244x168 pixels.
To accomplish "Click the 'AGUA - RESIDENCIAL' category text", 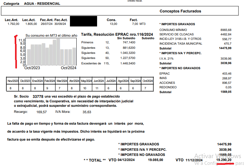I will point(42,4).
